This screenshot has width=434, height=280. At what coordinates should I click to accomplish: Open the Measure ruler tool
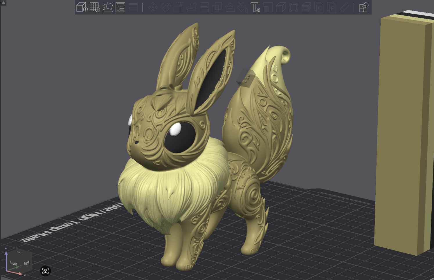(345, 7)
